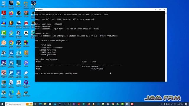The height and width of the screenshot is (106, 189).
Task: Open the SQL Plus window system menu icon
Action: (x=37, y=9)
